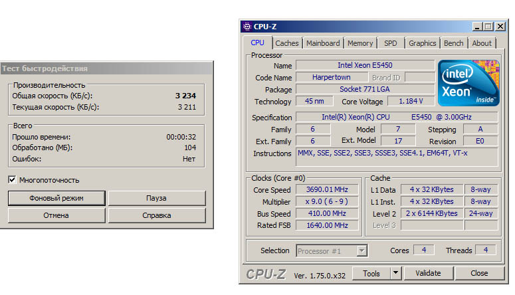Pause the benchmark with Пауза button
Viewport: 515px width, 295px height.
(x=156, y=198)
